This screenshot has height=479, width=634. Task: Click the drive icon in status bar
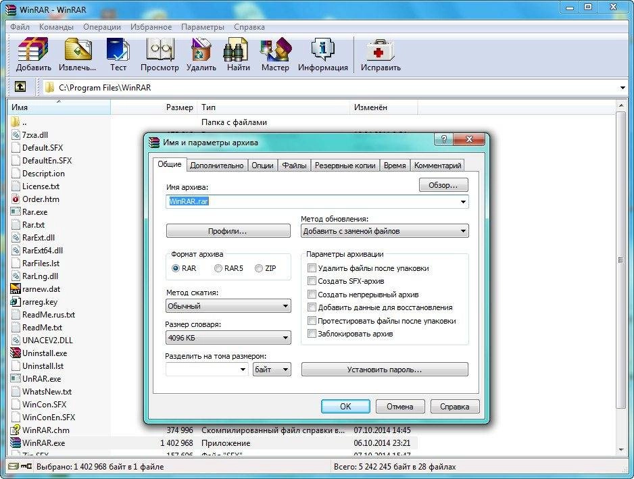coord(14,466)
